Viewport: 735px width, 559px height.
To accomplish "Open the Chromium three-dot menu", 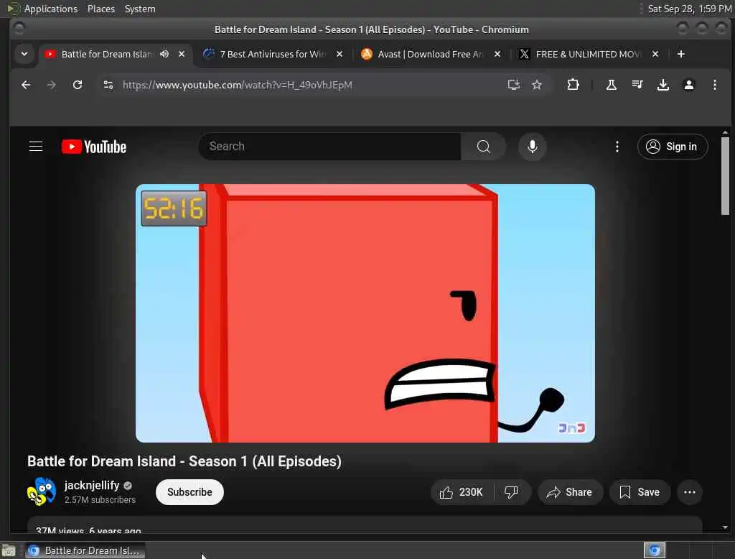I will [714, 85].
